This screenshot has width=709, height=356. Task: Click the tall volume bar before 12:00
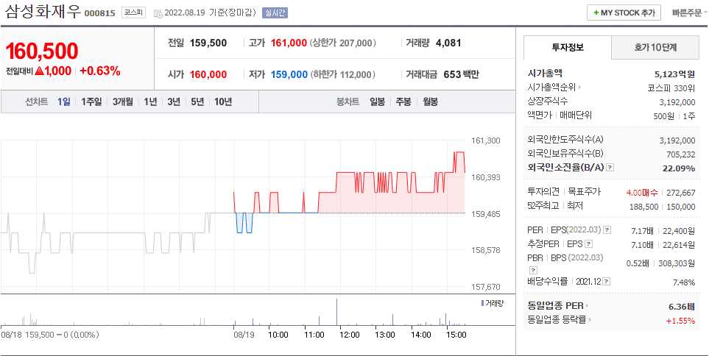click(337, 312)
